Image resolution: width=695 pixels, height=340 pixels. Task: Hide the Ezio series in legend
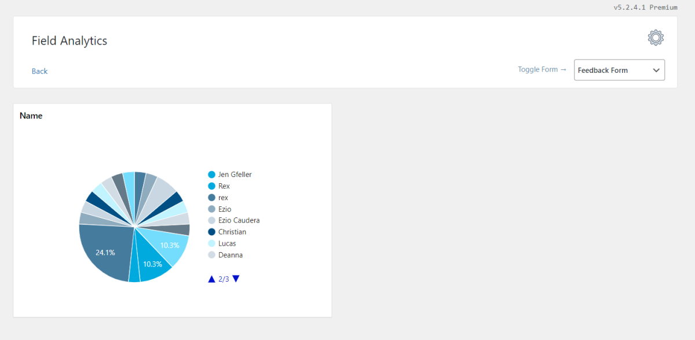220,209
